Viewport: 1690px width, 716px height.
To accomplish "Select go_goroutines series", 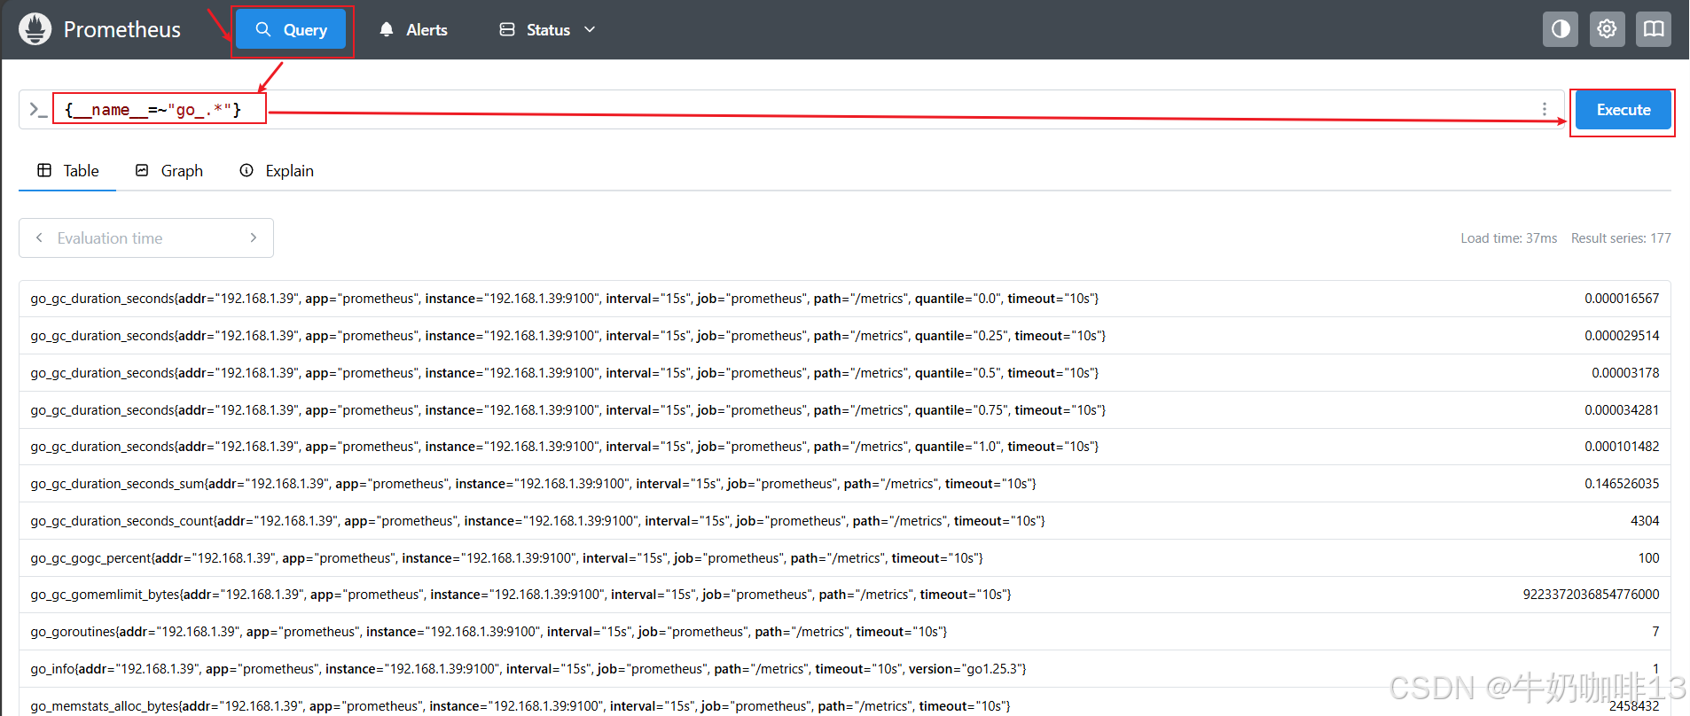I will click(844, 632).
